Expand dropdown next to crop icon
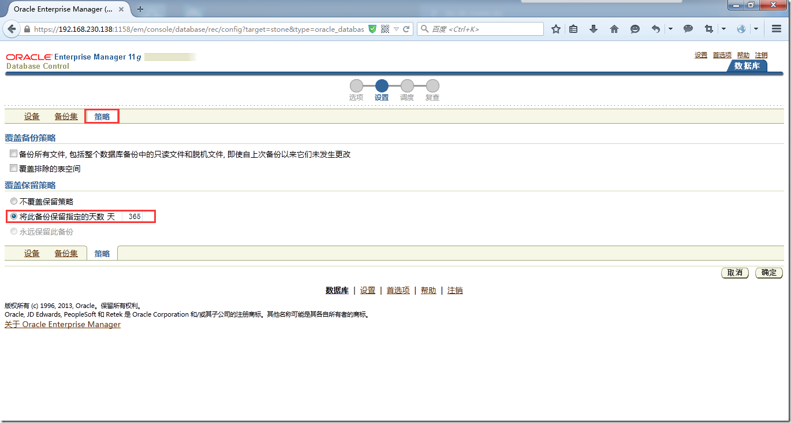This screenshot has height=423, width=791. [723, 29]
